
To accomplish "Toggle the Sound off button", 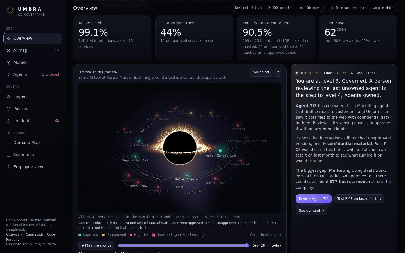I will pos(261,72).
